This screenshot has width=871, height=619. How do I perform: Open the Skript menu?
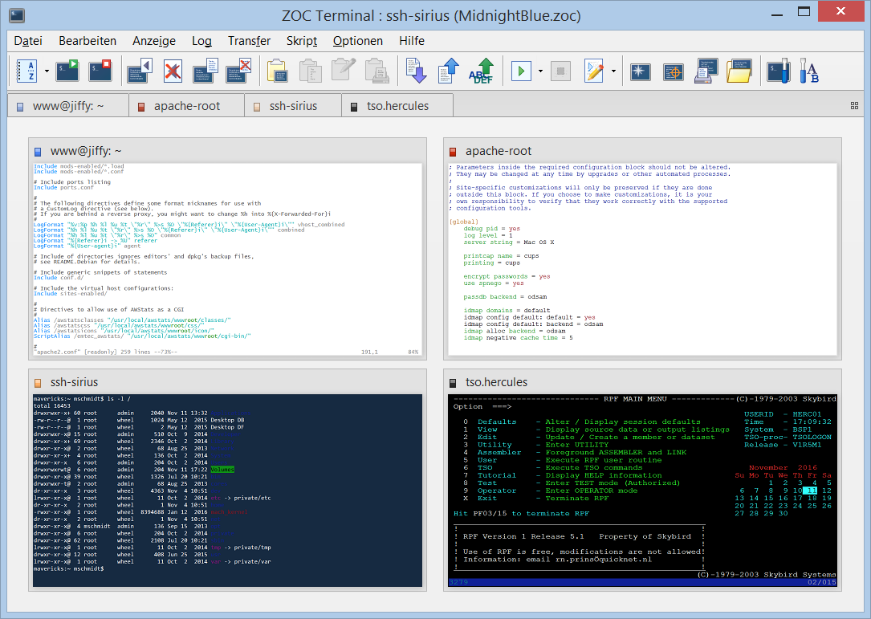(x=302, y=41)
